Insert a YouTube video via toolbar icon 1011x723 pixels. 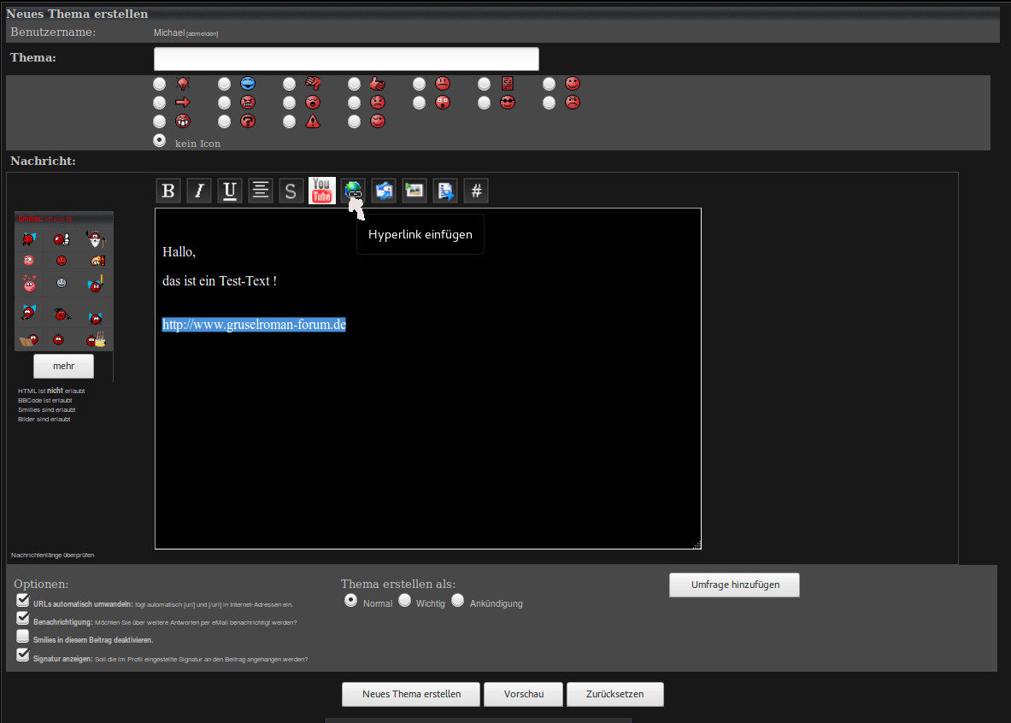tap(322, 190)
